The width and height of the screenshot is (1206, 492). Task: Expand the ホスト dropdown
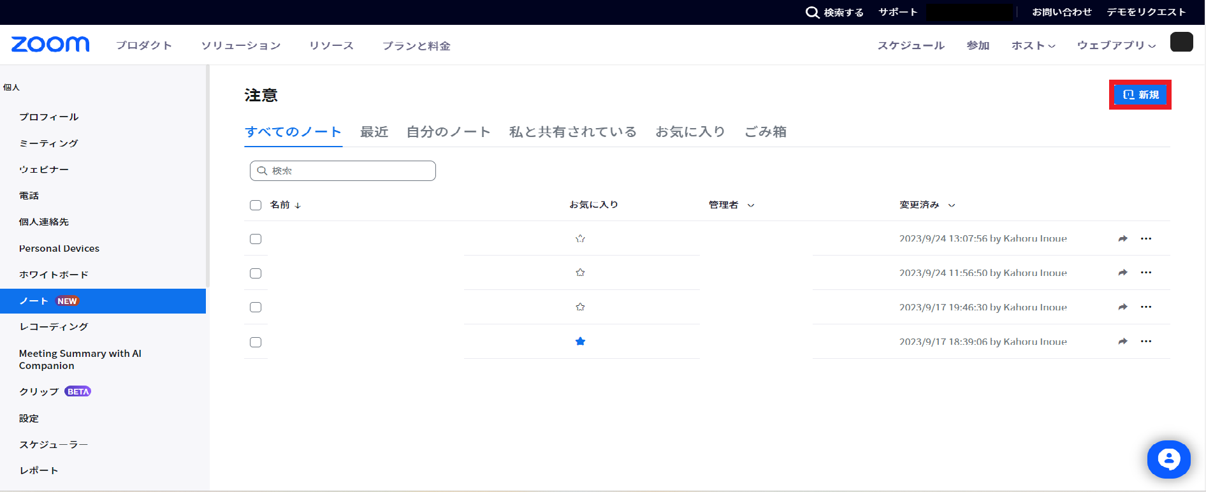(x=1033, y=45)
